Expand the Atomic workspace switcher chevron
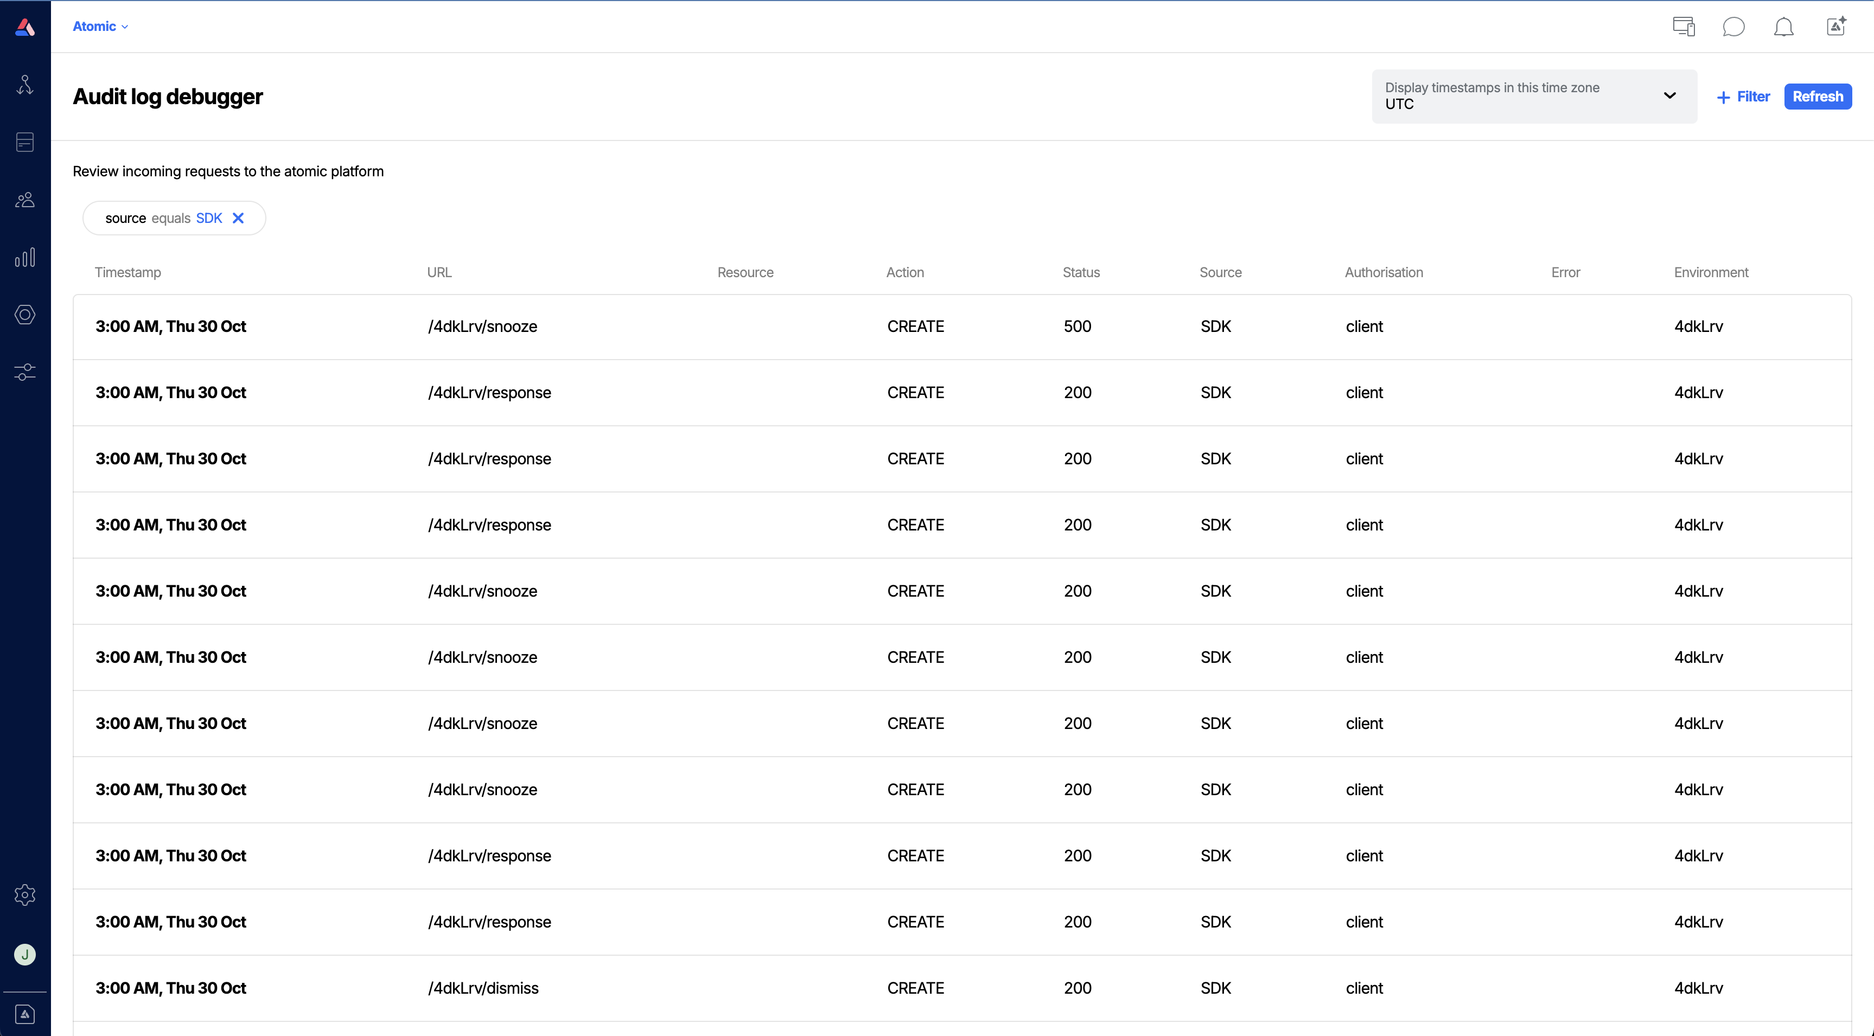 (124, 26)
